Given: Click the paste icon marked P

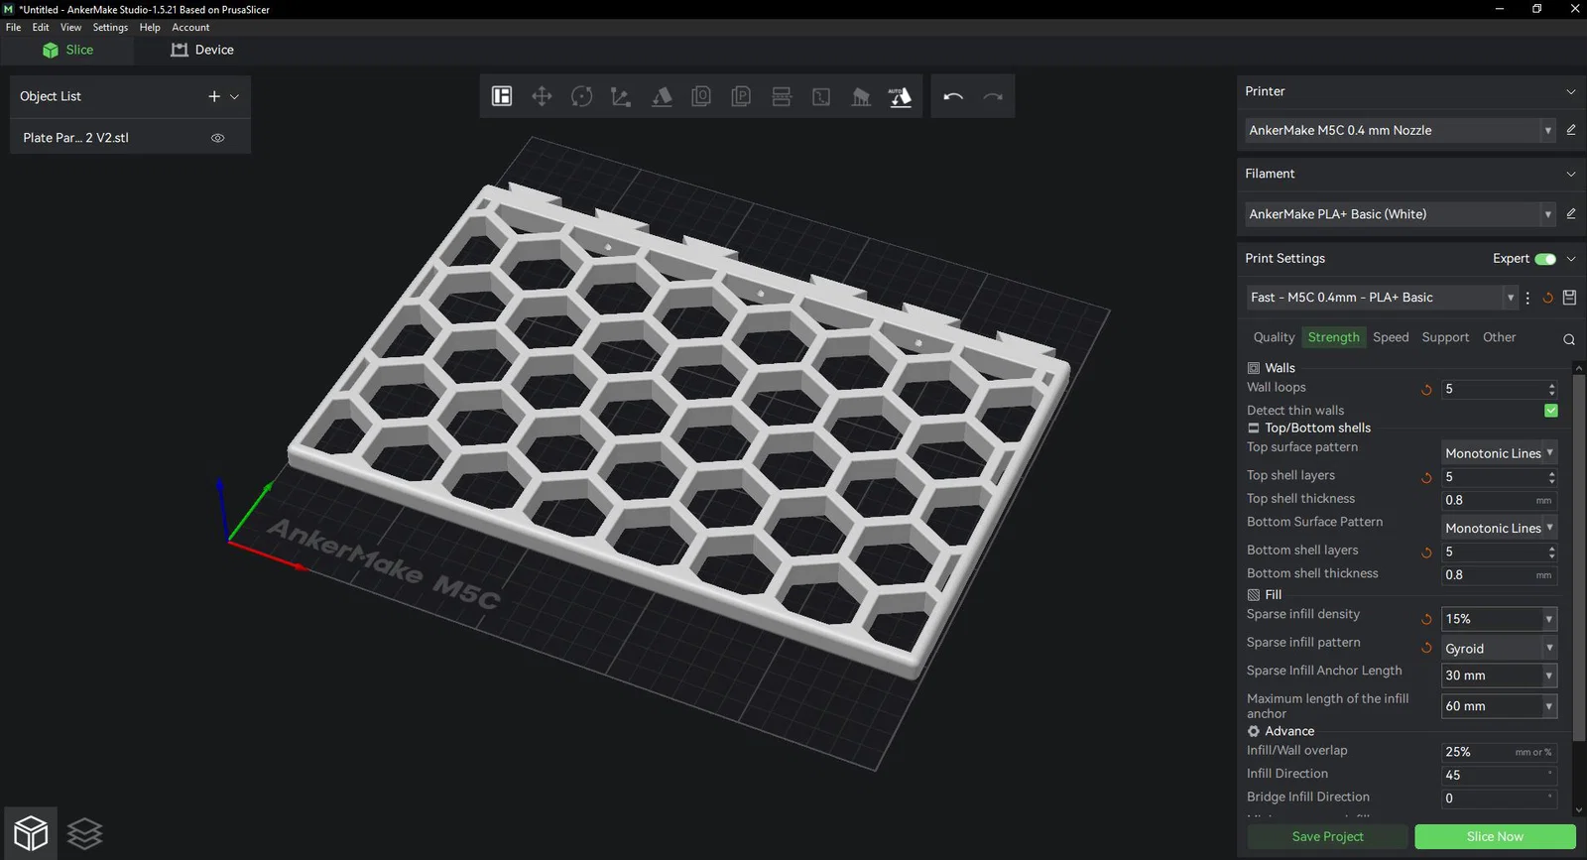Looking at the screenshot, I should click(x=741, y=96).
